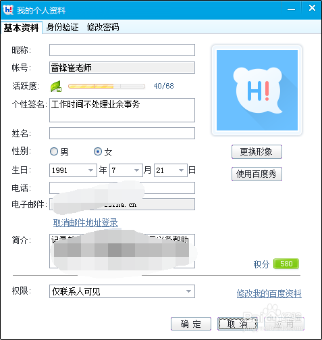Click the green leaf activity level icon
The width and height of the screenshot is (322, 340).
56,86
